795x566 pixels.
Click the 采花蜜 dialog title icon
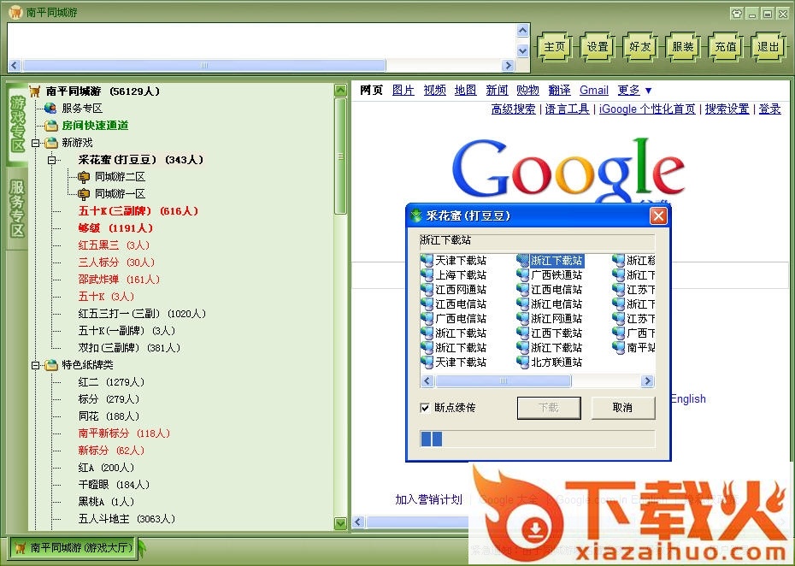(415, 215)
